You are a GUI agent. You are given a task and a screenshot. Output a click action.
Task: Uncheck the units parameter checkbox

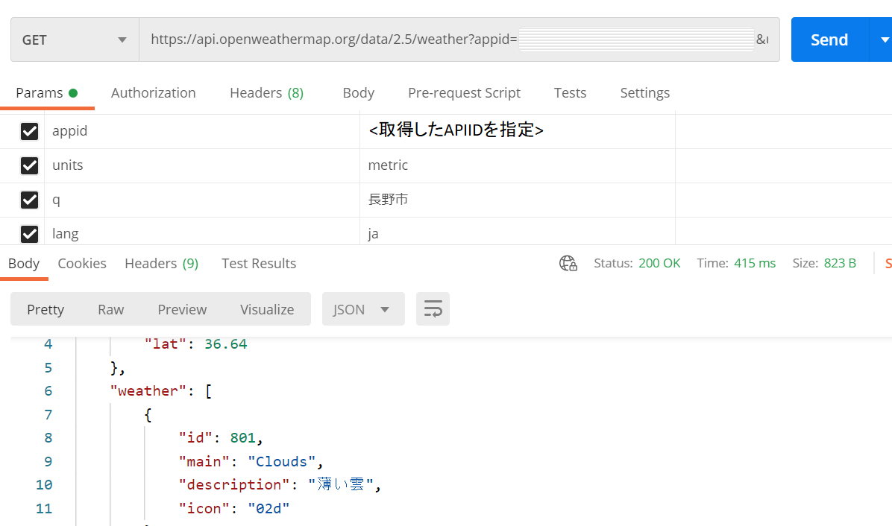pyautogui.click(x=29, y=165)
